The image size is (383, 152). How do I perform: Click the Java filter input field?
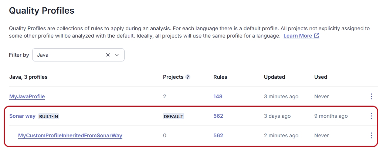(x=68, y=55)
